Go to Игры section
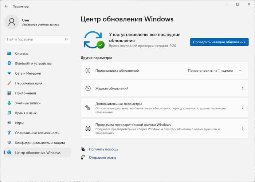 (38, 123)
